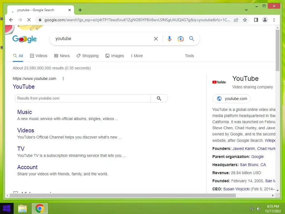The image size is (285, 214).
Task: Open Google parent organization link
Action: [x=257, y=157]
